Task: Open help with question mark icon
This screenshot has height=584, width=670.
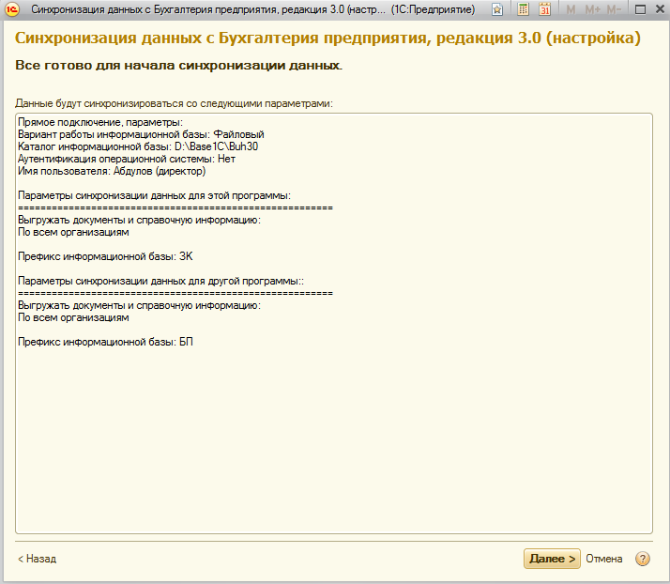Action: tap(642, 559)
